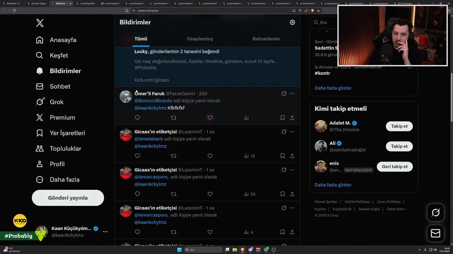
Task: Like the post with 55 views
Action: click(x=210, y=194)
